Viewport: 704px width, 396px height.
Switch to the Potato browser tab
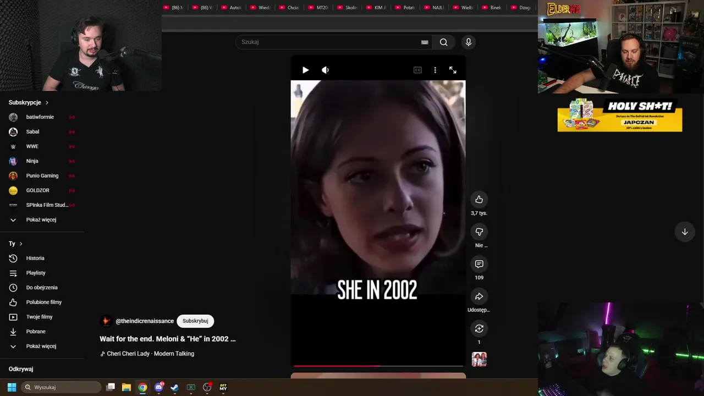point(405,8)
